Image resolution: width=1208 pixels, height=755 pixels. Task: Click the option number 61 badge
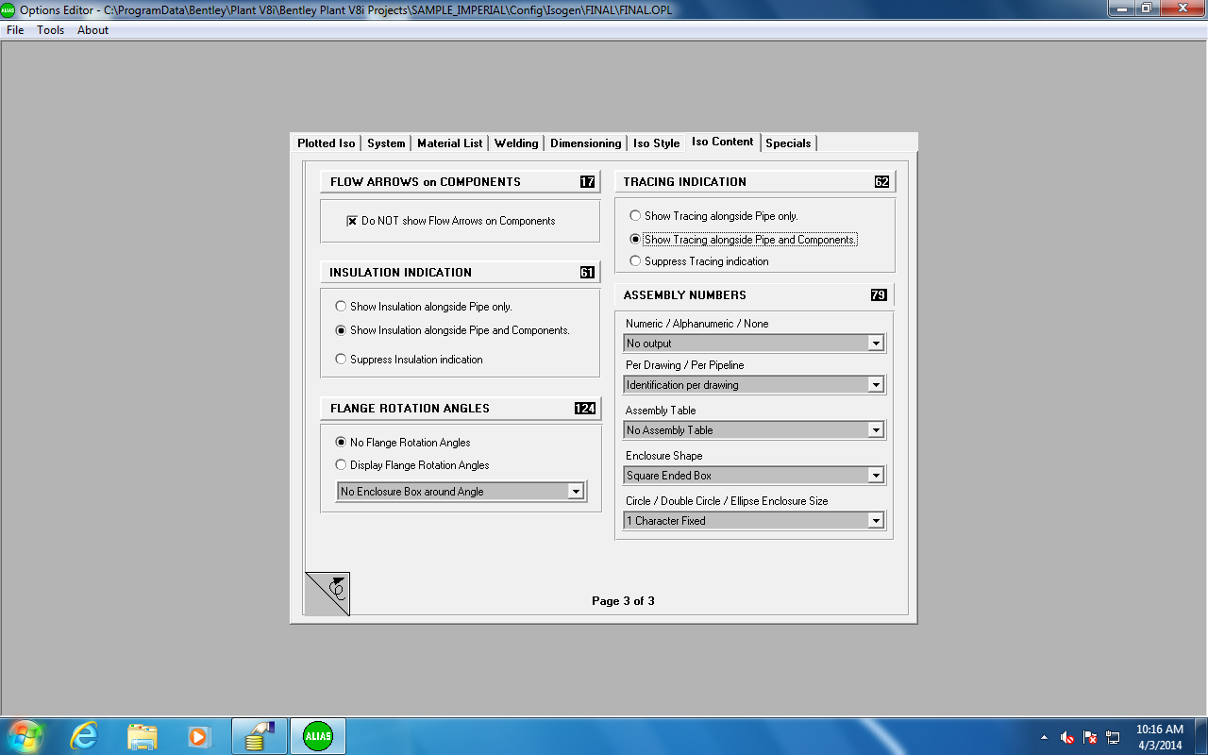[x=587, y=273]
